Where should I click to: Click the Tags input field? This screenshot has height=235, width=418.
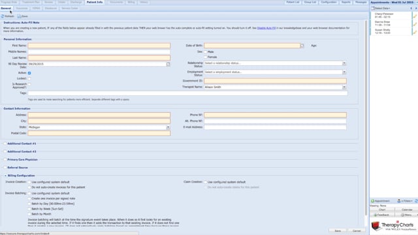187,93
